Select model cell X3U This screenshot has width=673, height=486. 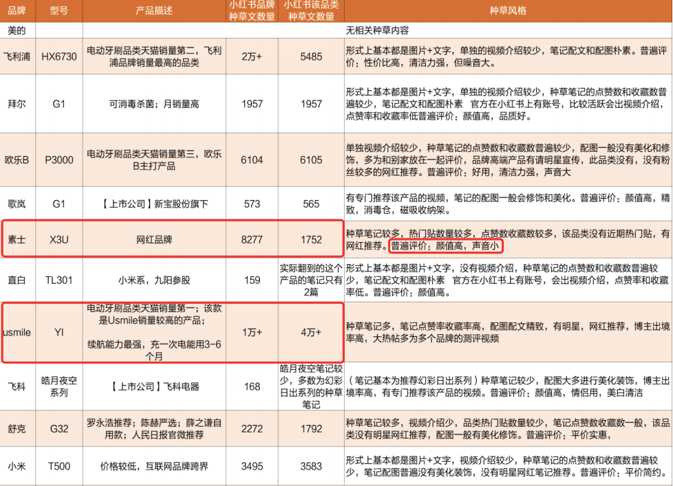coord(59,240)
